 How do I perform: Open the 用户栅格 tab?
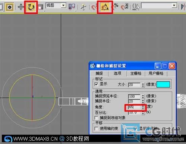pos(156,73)
